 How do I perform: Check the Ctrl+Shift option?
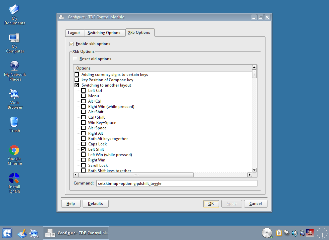pyautogui.click(x=84, y=117)
